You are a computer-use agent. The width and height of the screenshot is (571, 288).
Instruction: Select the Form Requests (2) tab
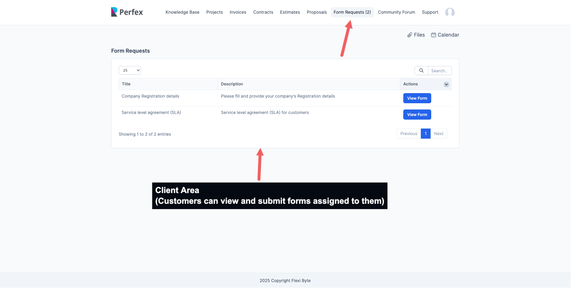(x=352, y=12)
